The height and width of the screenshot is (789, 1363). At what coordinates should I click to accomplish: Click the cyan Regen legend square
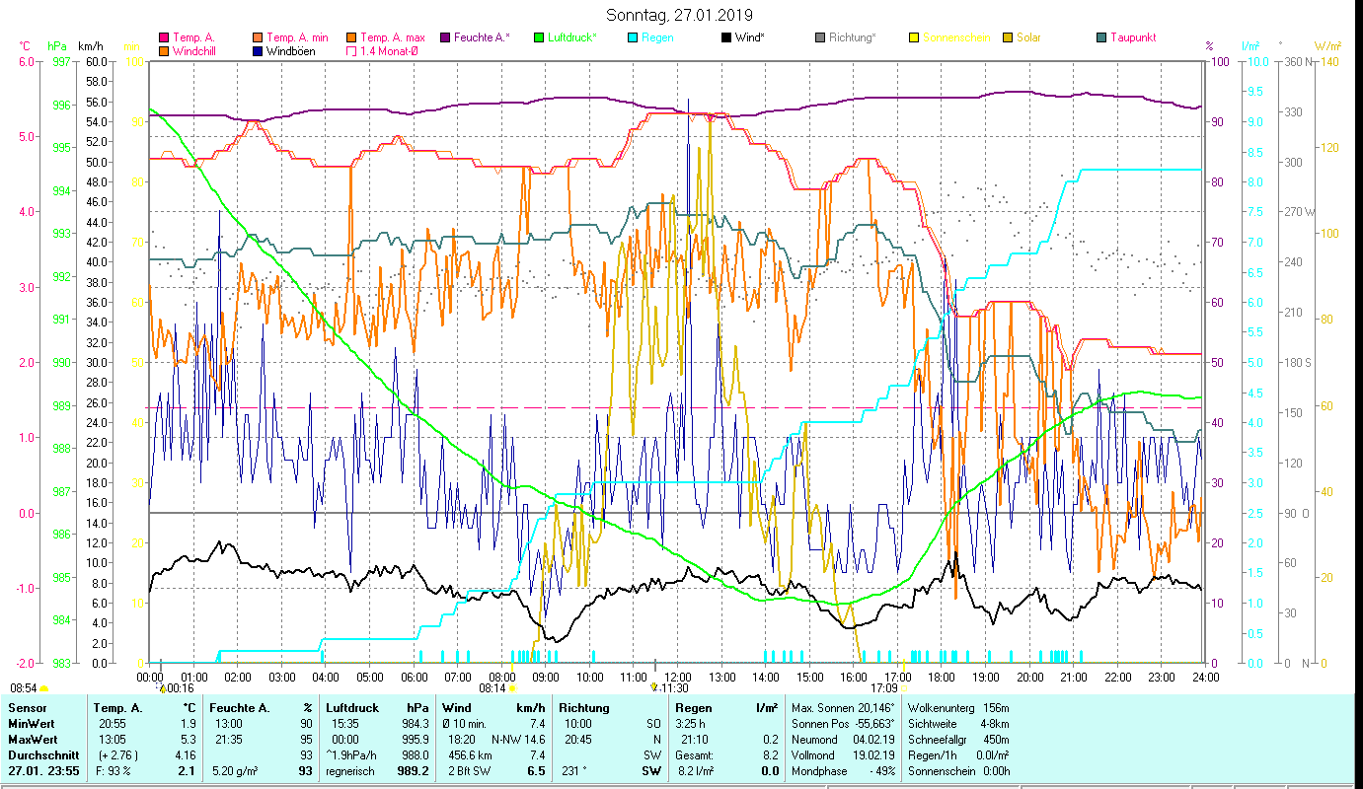pyautogui.click(x=633, y=37)
